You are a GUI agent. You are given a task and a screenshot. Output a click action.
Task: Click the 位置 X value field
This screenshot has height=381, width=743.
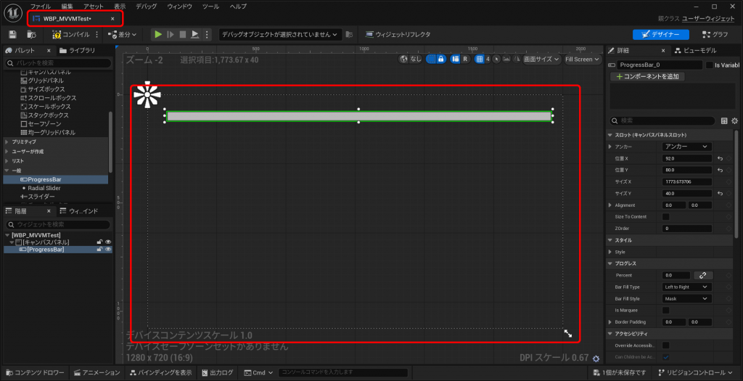tap(686, 158)
